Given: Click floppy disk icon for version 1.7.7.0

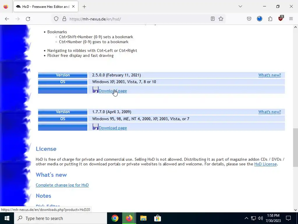Looking at the screenshot, I should [x=95, y=127].
